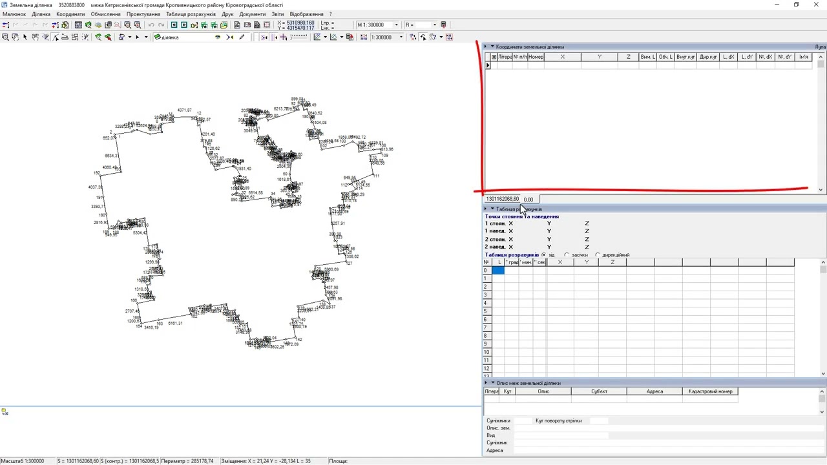Click the coordinates panel vertical scrollbar

click(x=821, y=123)
